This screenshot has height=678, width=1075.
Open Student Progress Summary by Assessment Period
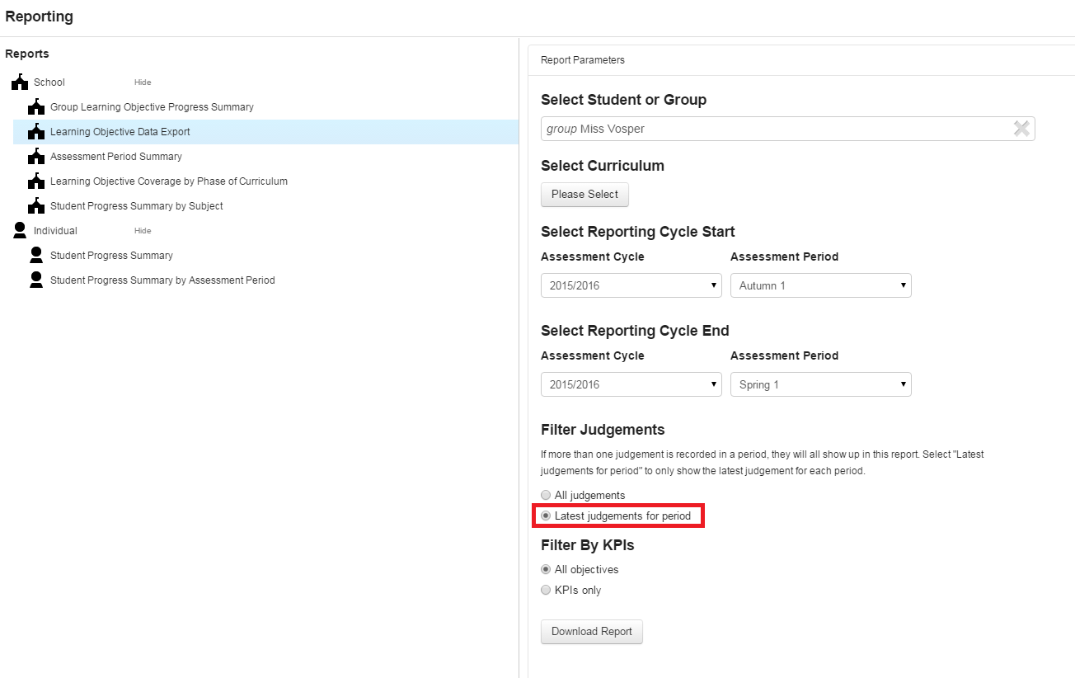tap(162, 280)
